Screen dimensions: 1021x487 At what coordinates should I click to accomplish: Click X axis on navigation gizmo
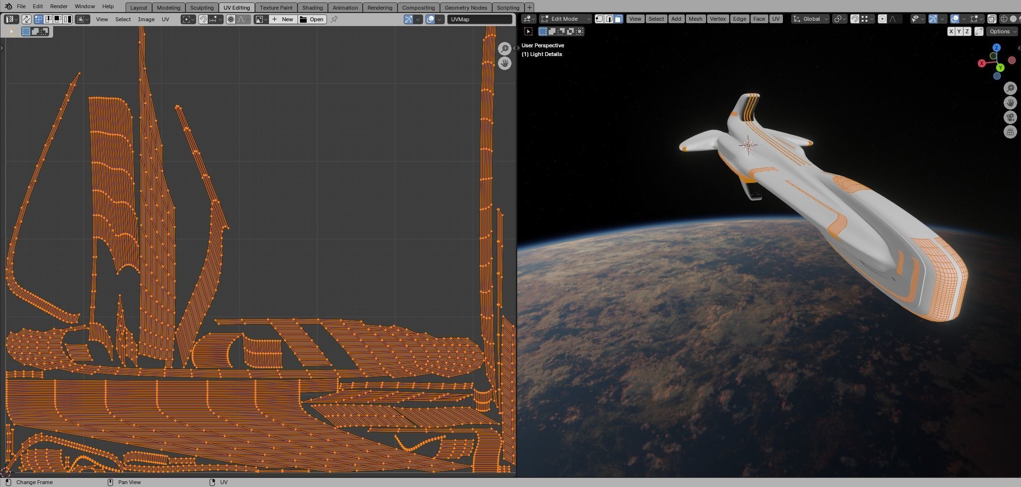(982, 63)
